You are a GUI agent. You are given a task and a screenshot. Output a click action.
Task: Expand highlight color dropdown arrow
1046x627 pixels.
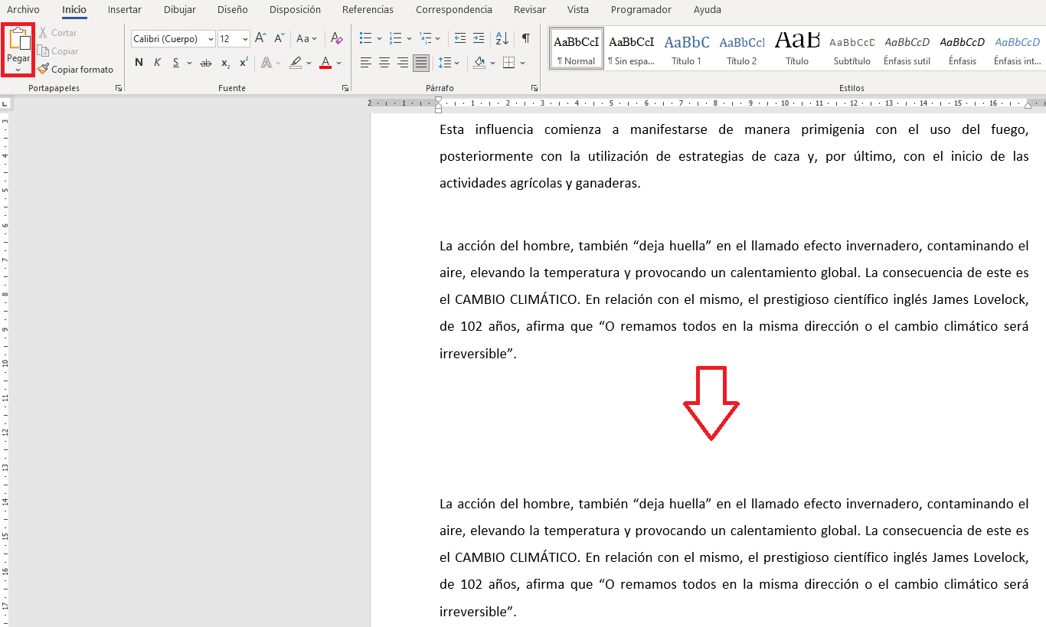coord(309,63)
